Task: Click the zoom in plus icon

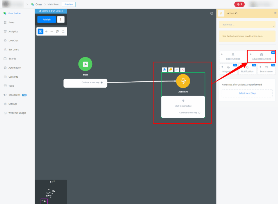Action: coord(46,31)
